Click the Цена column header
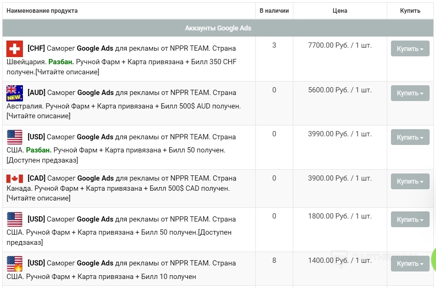 click(340, 11)
